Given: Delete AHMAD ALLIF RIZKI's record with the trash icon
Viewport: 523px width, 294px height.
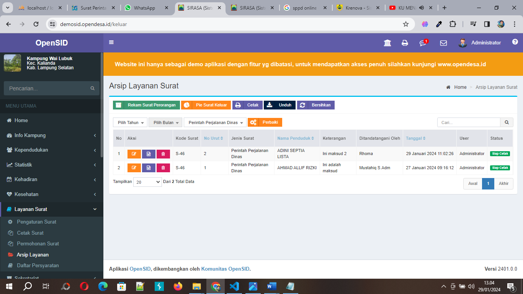Looking at the screenshot, I should tap(163, 168).
